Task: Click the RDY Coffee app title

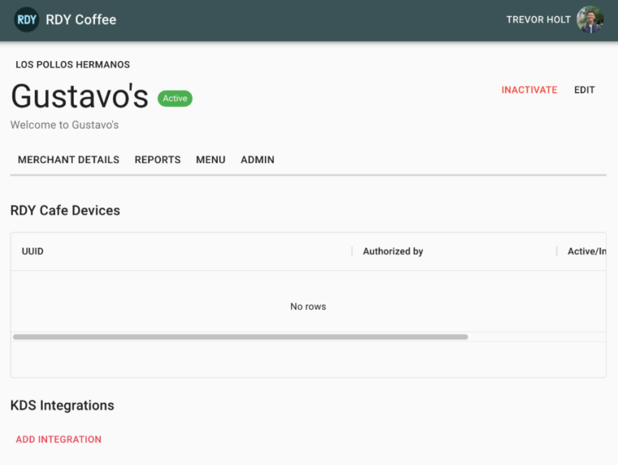Action: [x=81, y=20]
